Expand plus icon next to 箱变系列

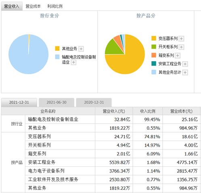178,56
